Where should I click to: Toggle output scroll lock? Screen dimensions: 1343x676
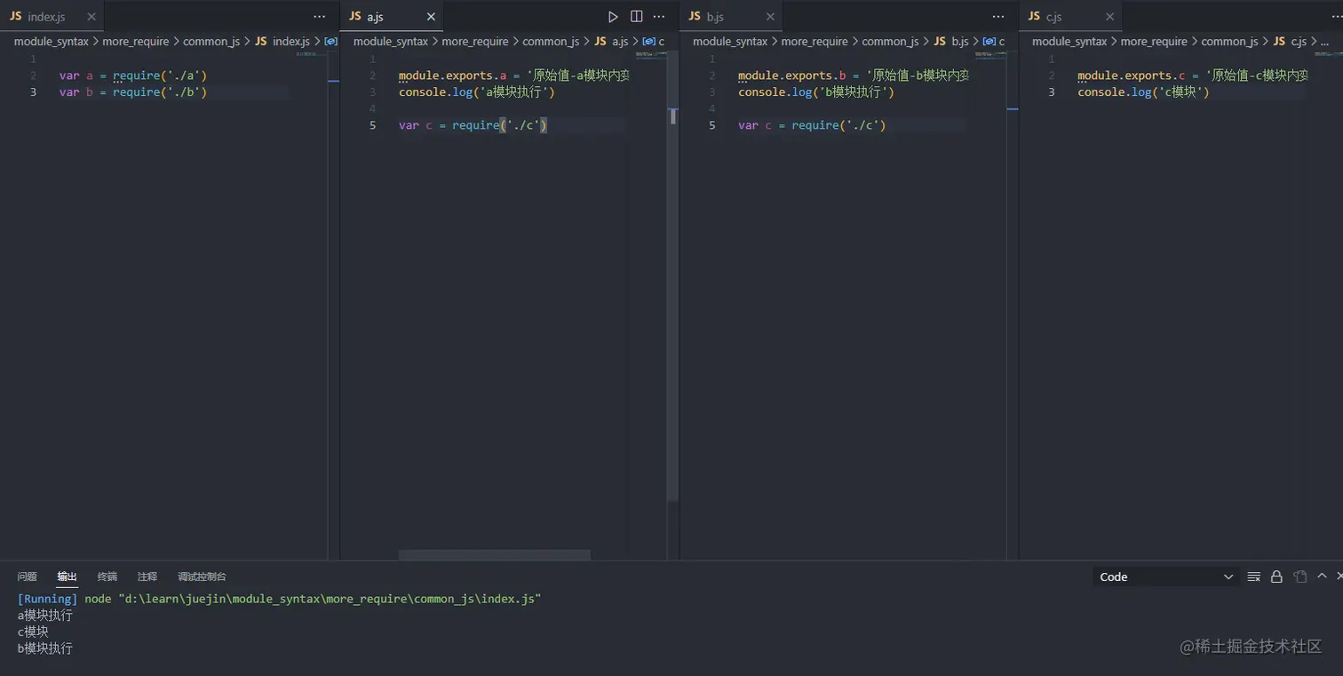[1276, 577]
